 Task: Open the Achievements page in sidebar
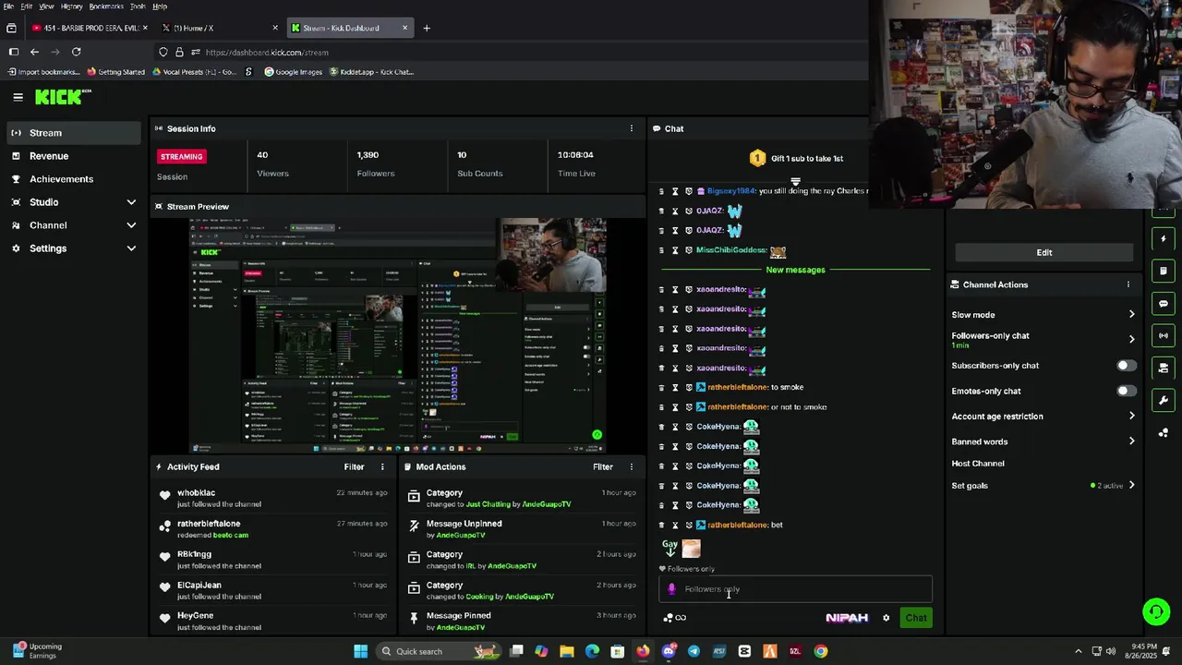pyautogui.click(x=73, y=179)
